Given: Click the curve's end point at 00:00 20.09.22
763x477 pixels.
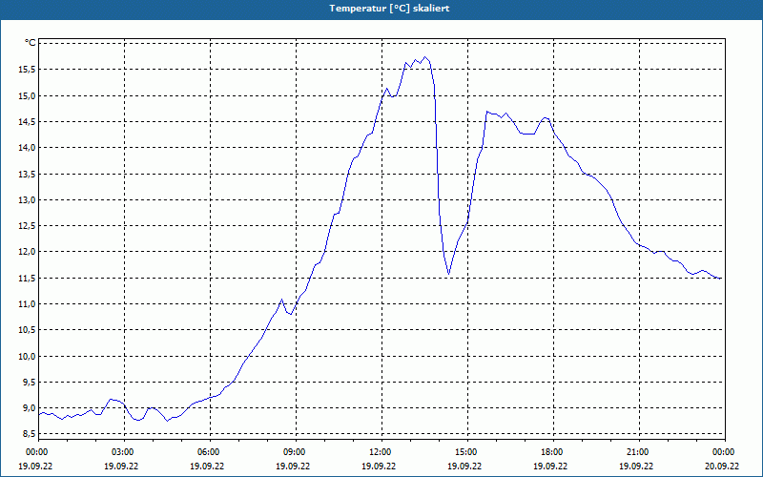Looking at the screenshot, I should [x=721, y=279].
